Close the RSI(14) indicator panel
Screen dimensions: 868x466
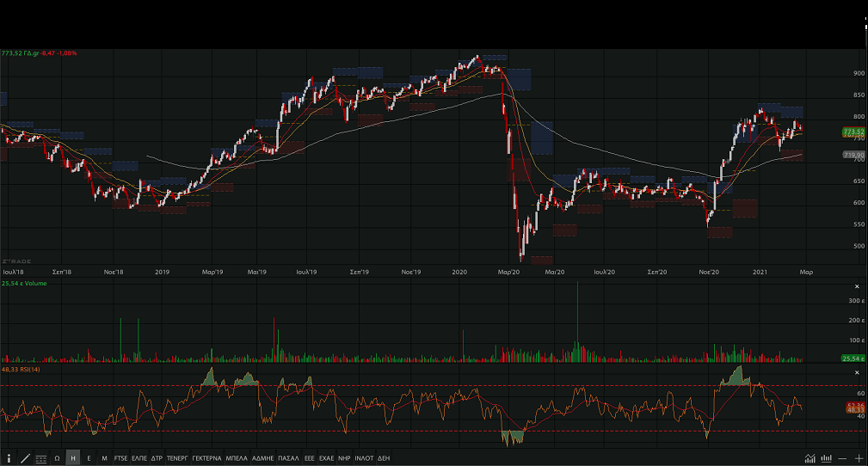point(856,371)
